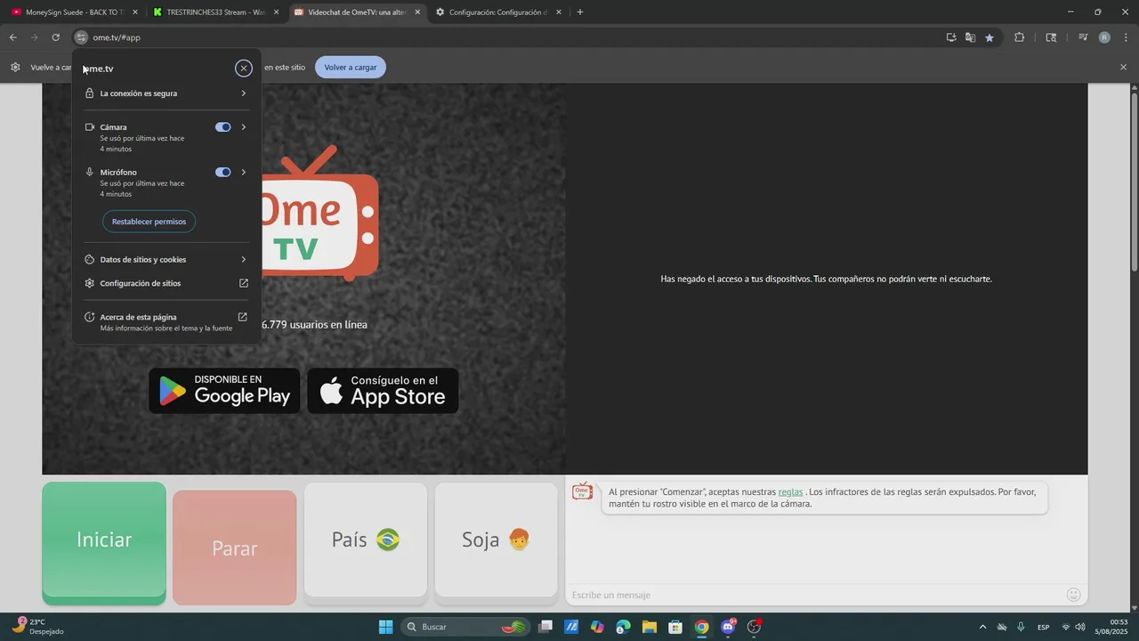
Task: Click the microphone icon in permissions popup
Action: pyautogui.click(x=90, y=172)
